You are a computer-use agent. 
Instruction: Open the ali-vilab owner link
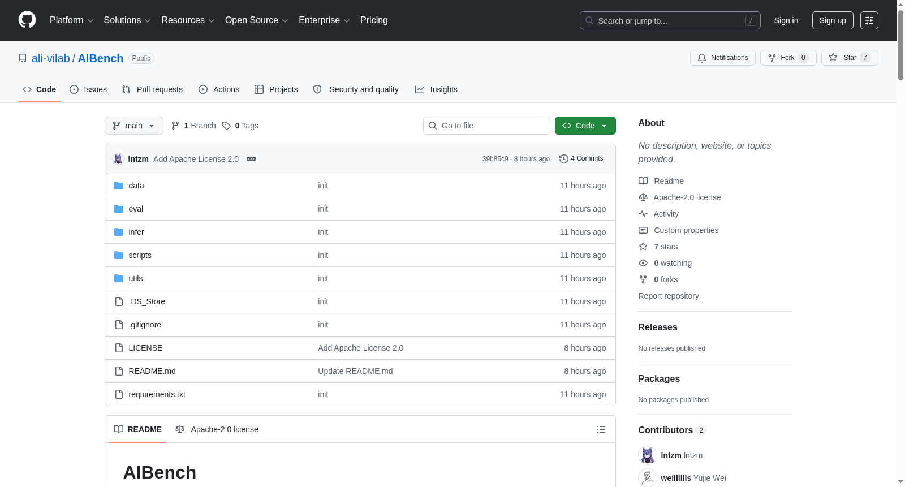click(51, 58)
